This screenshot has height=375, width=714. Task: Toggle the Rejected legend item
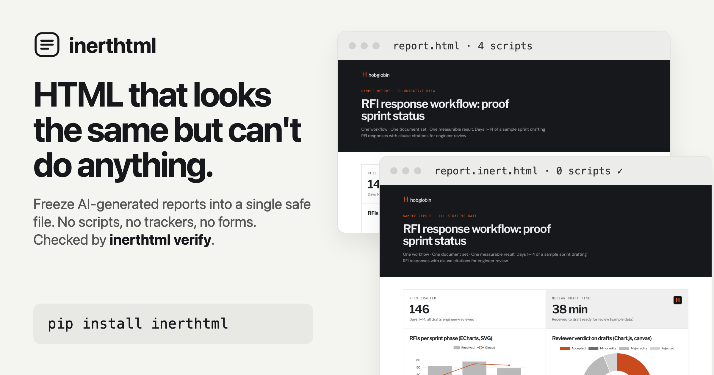(662, 349)
